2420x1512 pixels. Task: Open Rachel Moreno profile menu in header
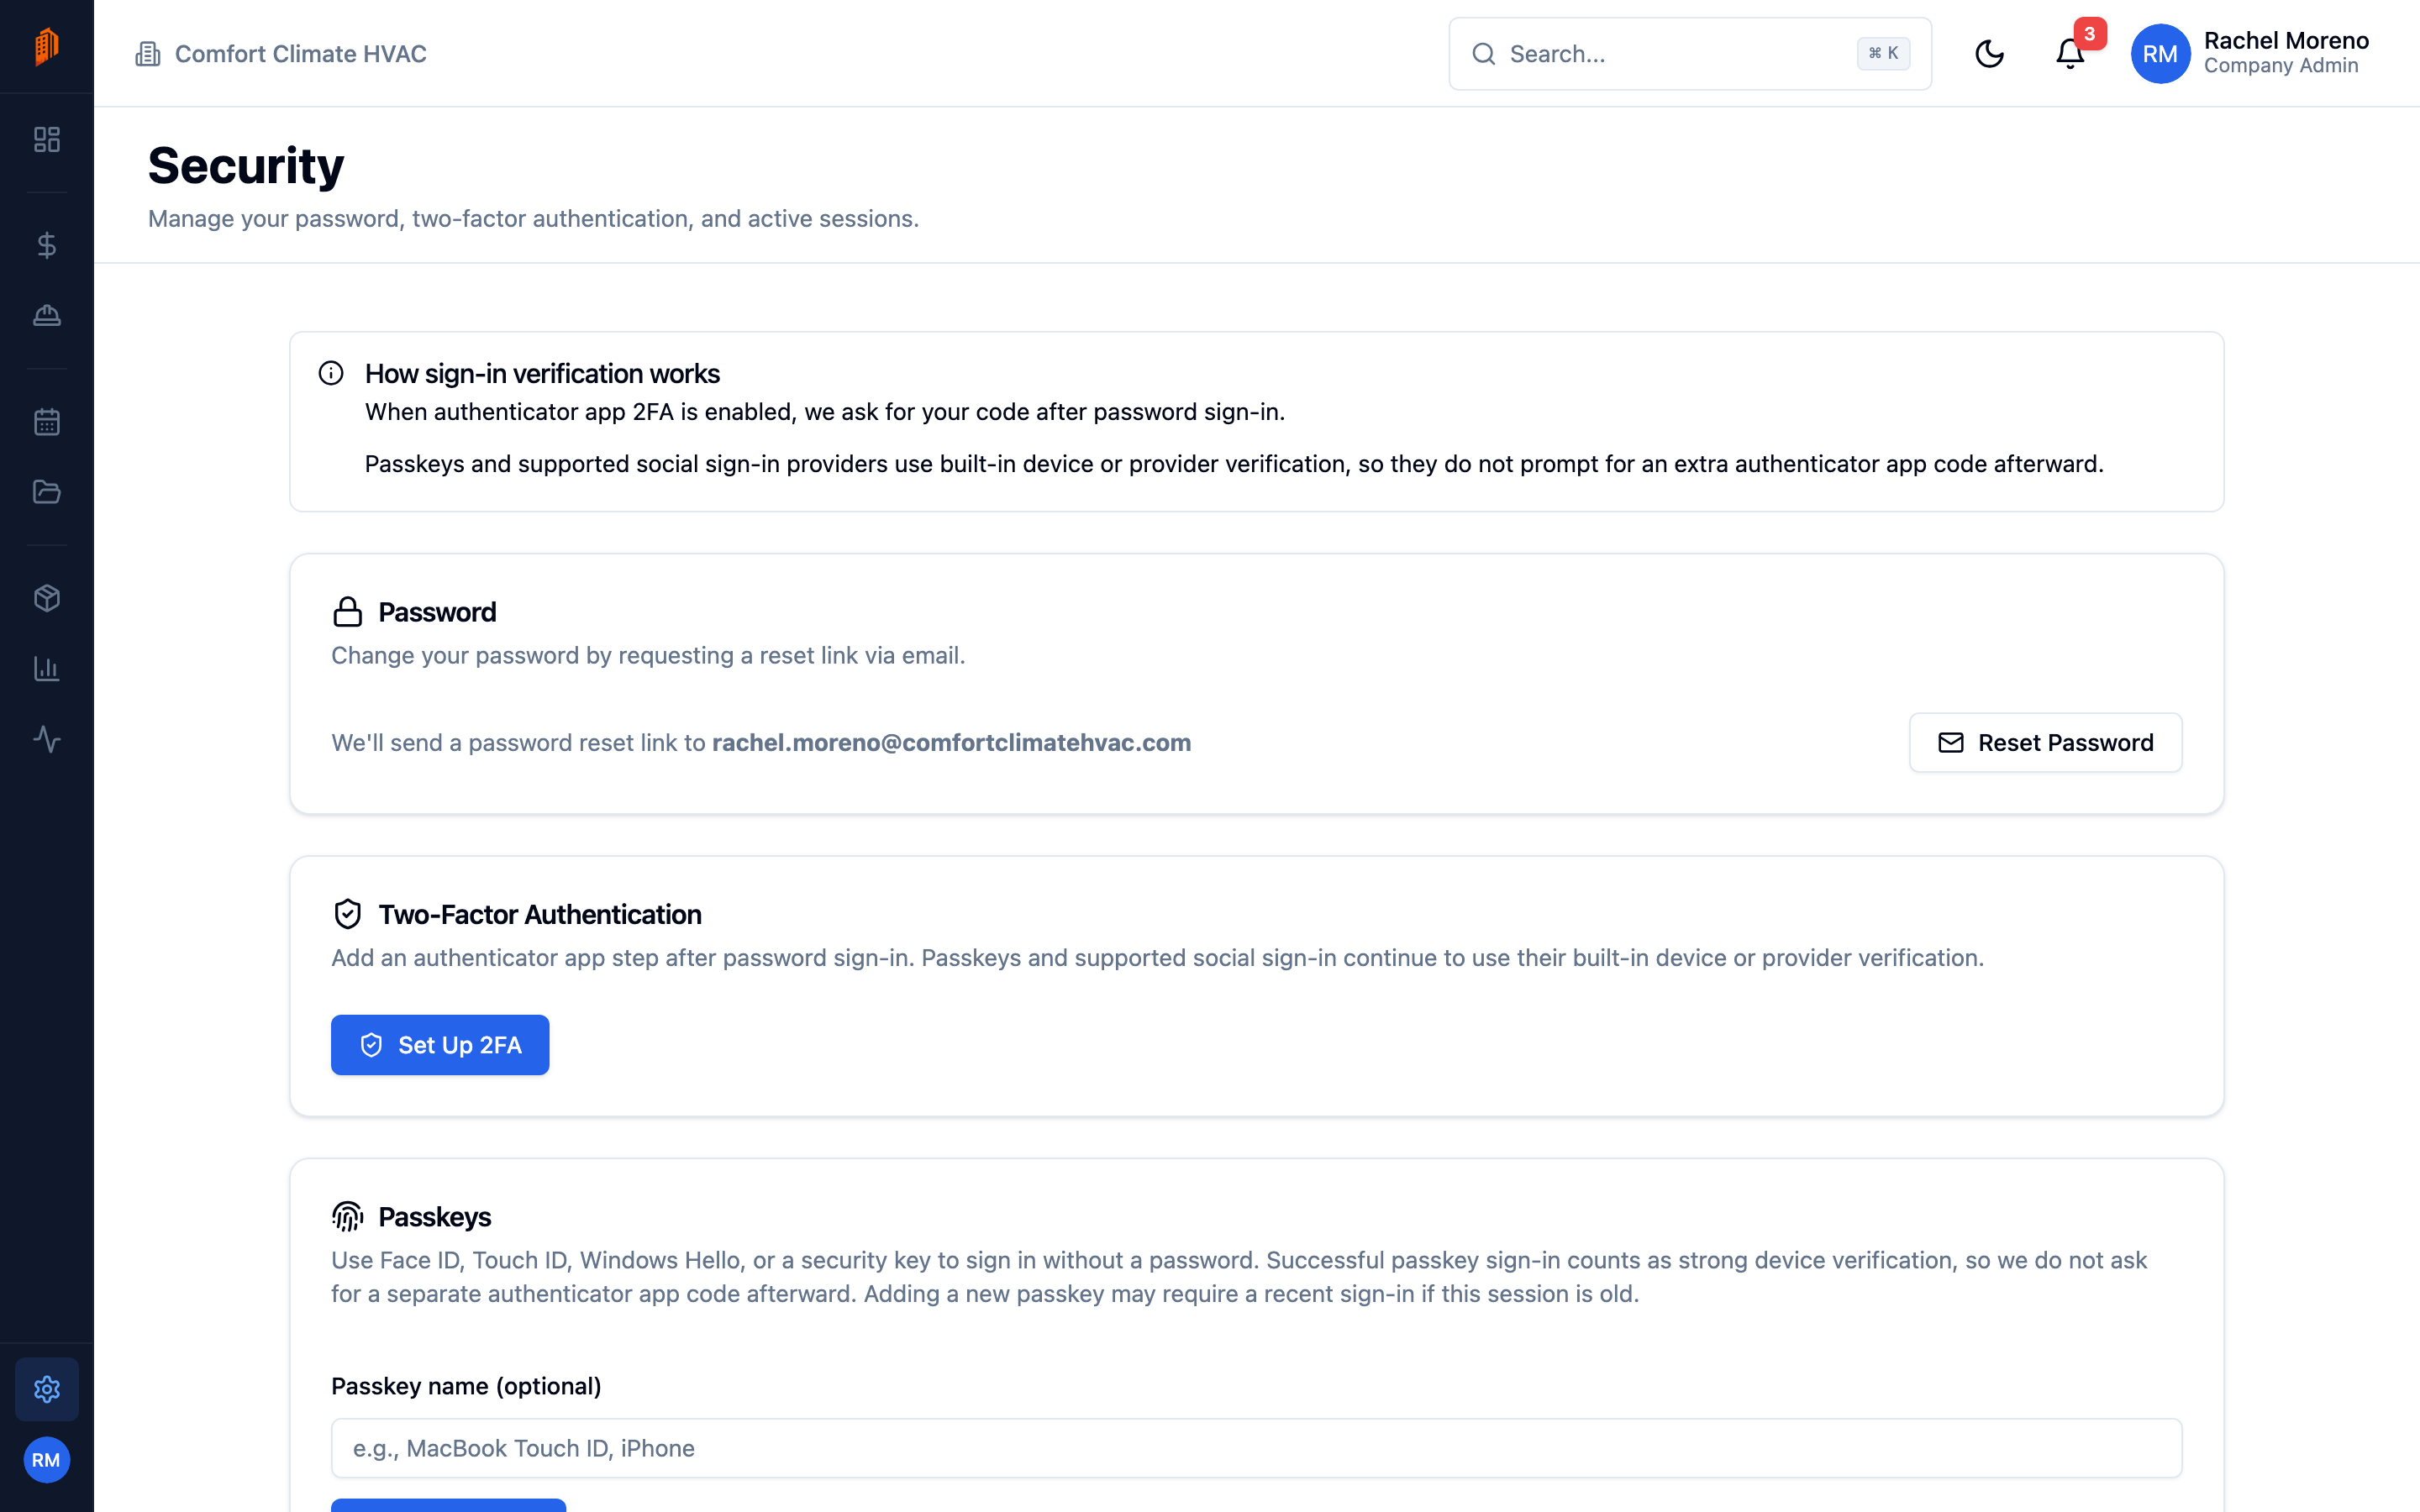(2250, 54)
